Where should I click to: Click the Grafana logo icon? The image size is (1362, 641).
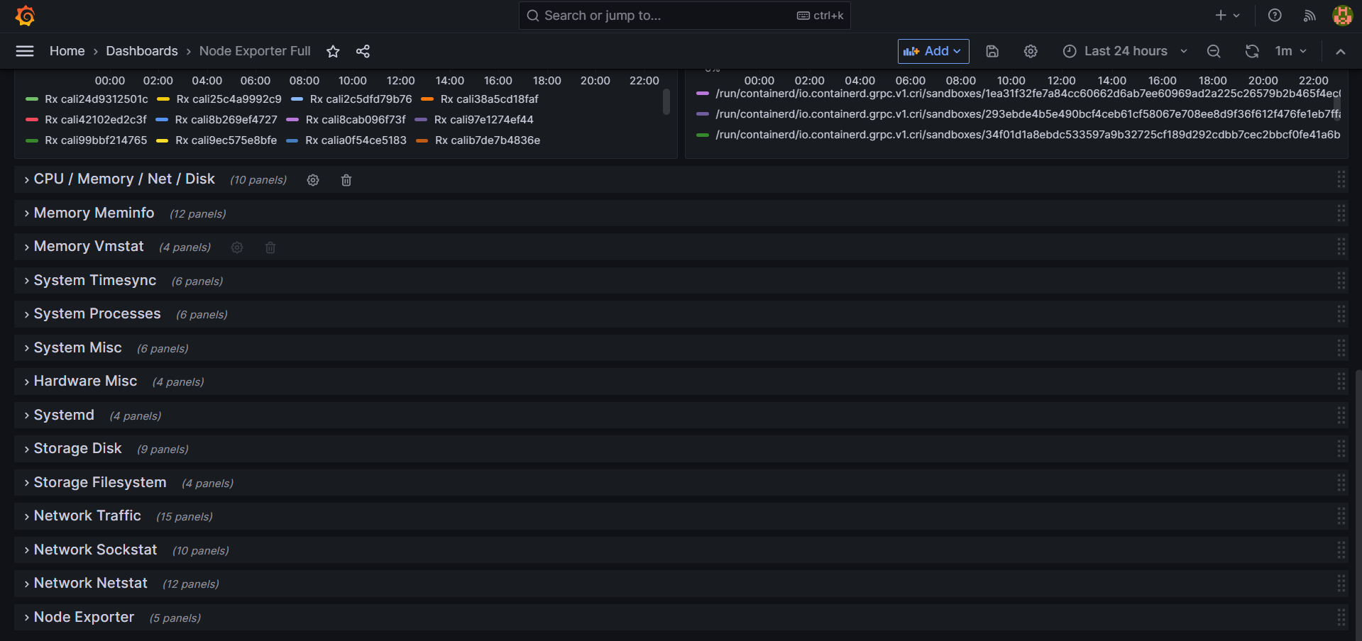pyautogui.click(x=26, y=16)
